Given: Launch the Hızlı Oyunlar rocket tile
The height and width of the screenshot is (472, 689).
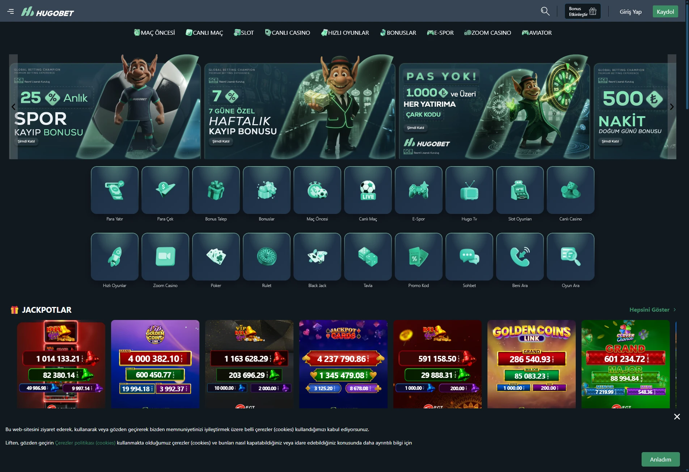Looking at the screenshot, I should pyautogui.click(x=115, y=257).
